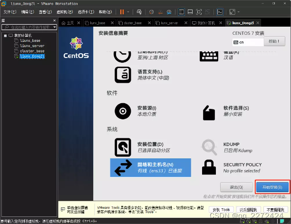291x224 pixels.
Task: Open KDUMP magnifier icon settings
Action: 209,147
